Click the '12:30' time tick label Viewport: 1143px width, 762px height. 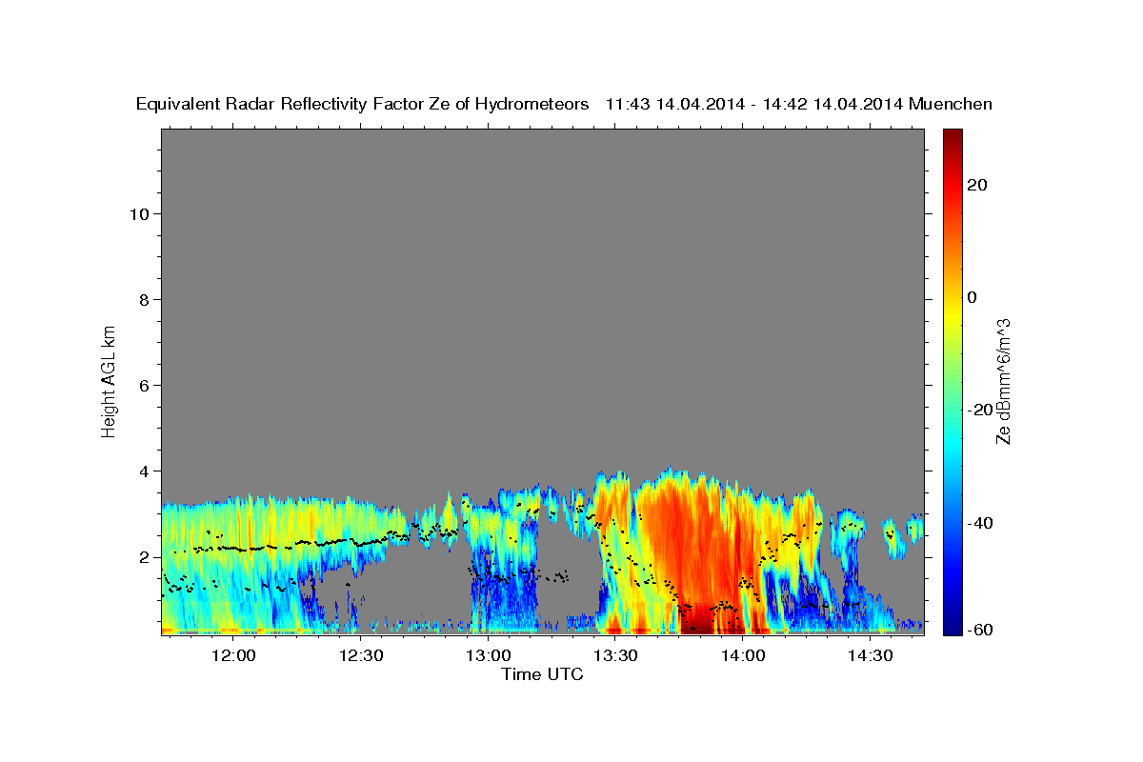coord(361,656)
